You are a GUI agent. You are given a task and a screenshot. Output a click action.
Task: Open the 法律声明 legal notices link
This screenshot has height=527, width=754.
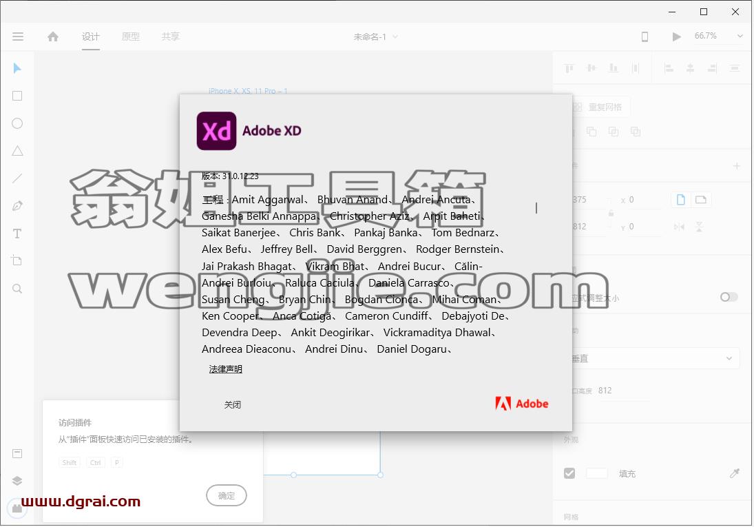226,369
